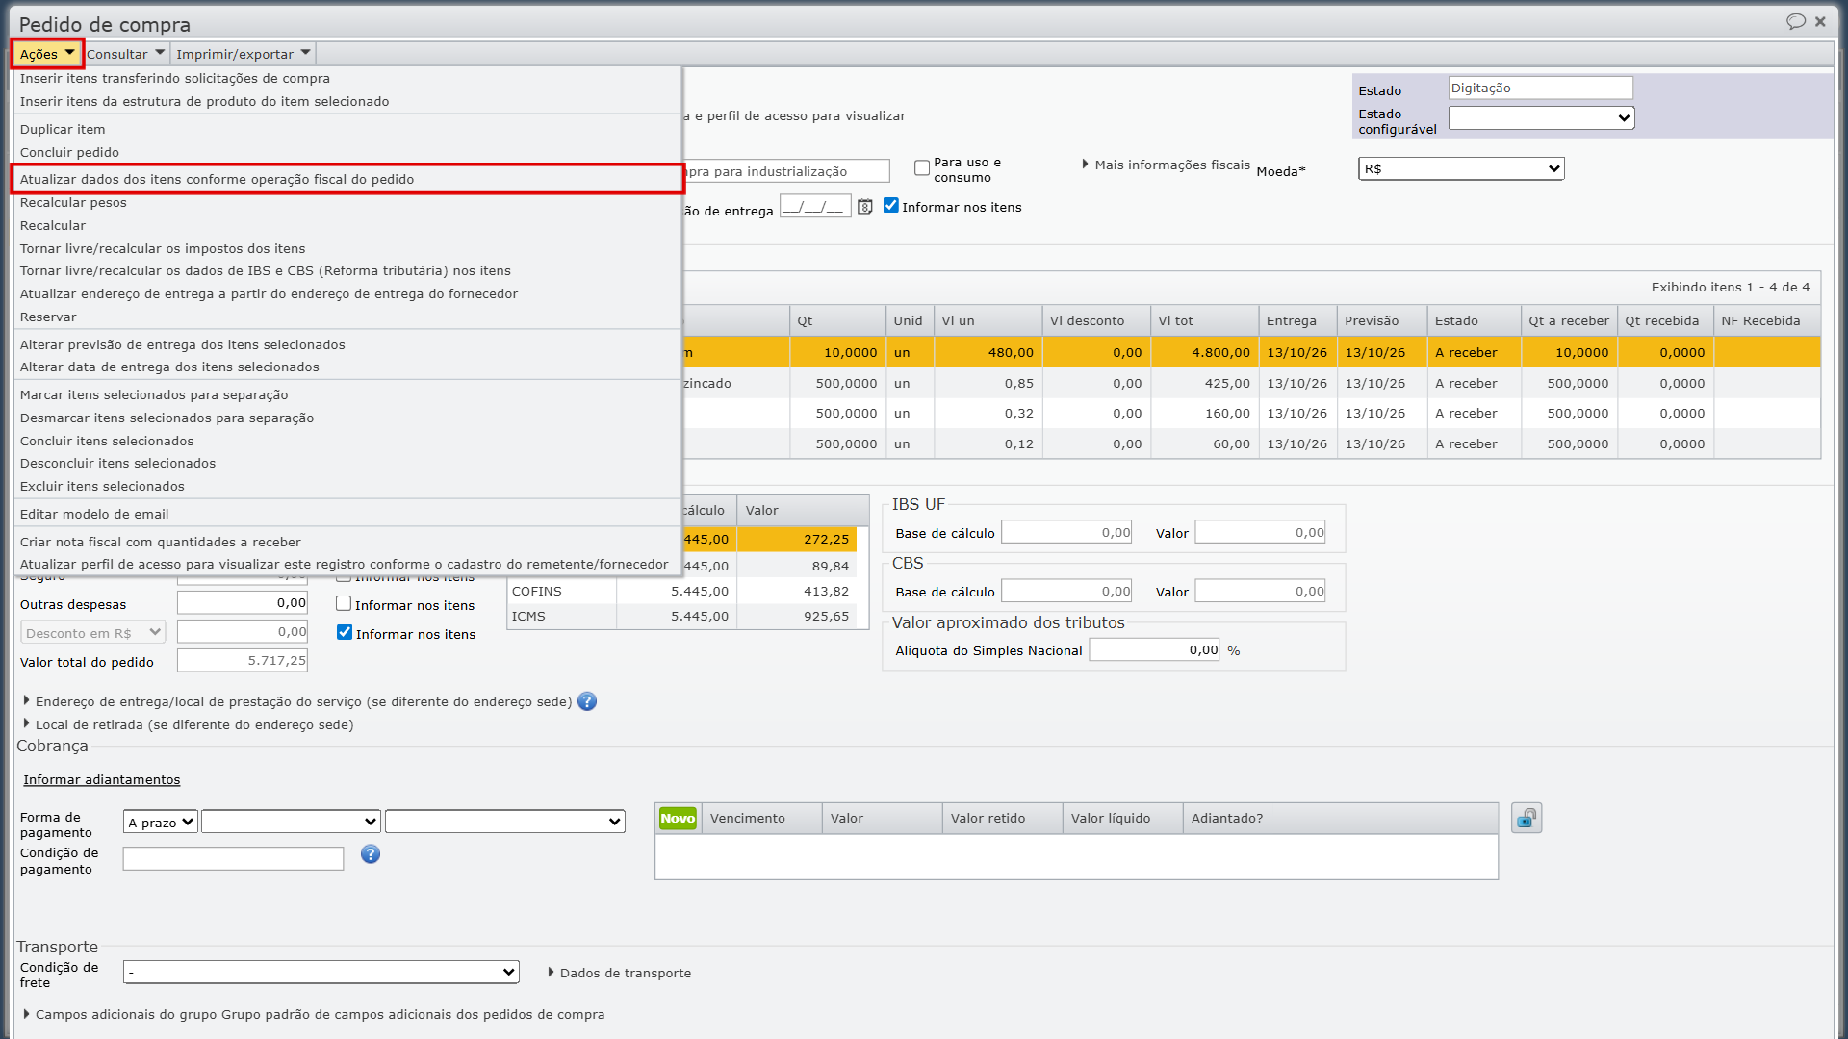
Task: Click the IBS UF Base de cálculo field
Action: [x=1066, y=532]
